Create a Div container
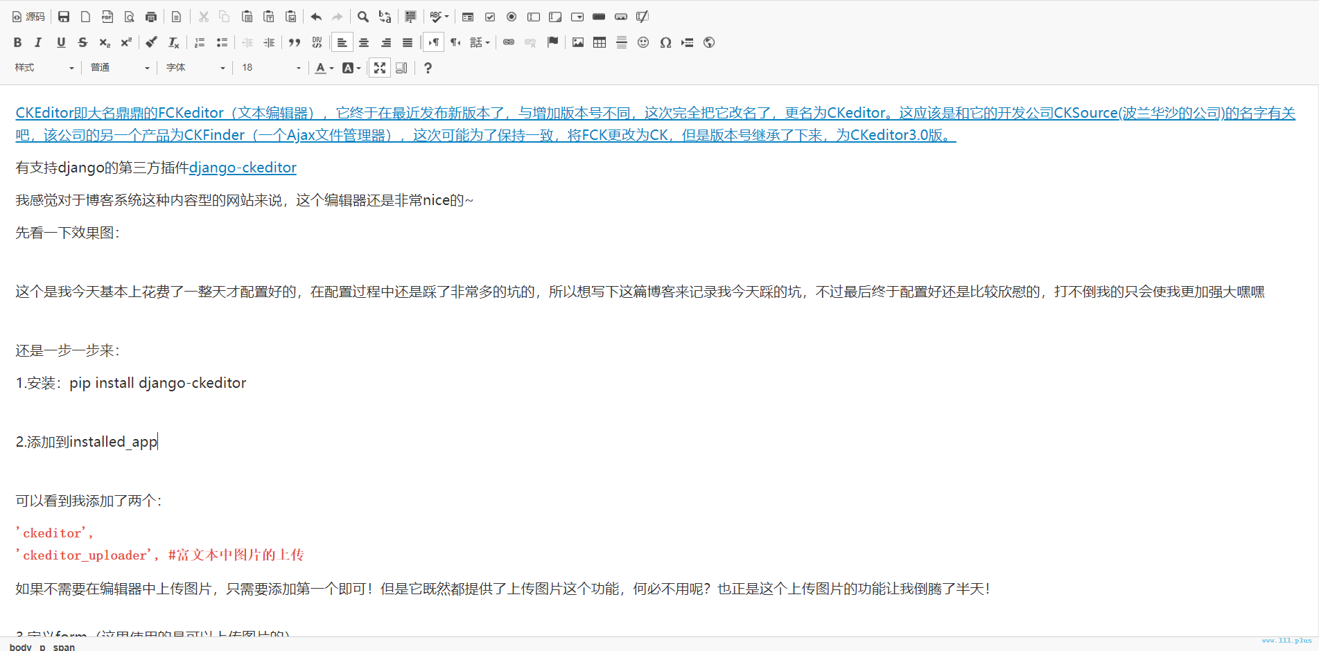This screenshot has height=651, width=1319. click(x=317, y=42)
